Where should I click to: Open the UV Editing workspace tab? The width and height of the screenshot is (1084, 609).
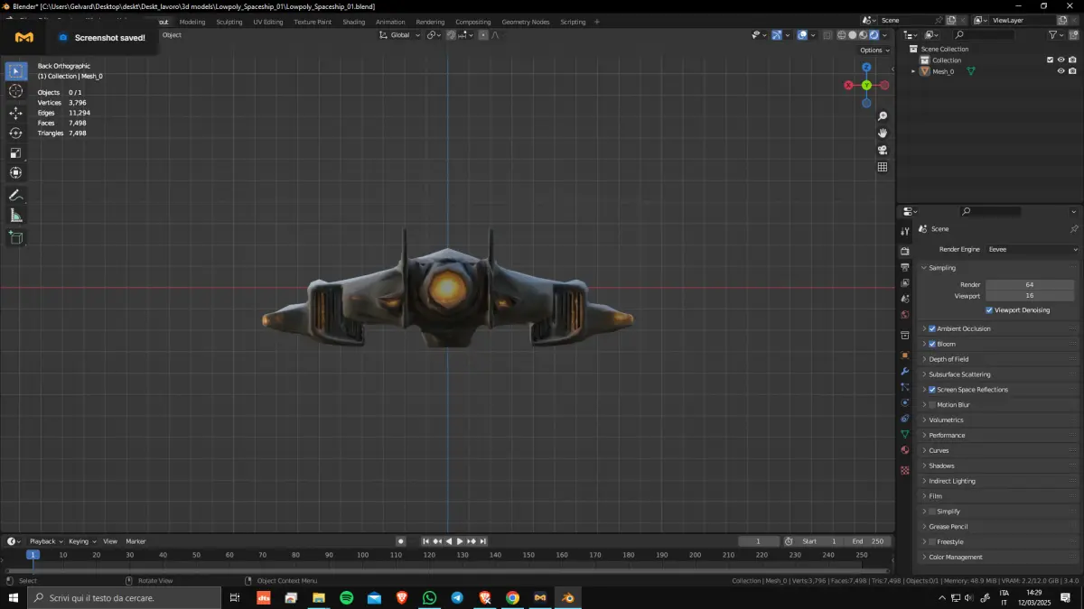[267, 22]
